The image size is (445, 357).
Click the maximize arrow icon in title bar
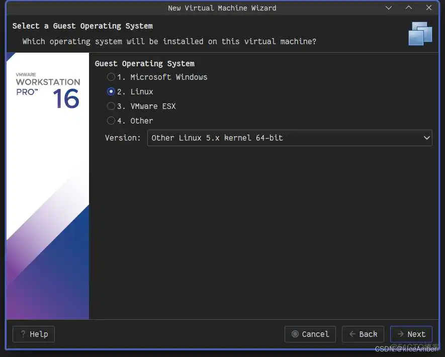[409, 8]
